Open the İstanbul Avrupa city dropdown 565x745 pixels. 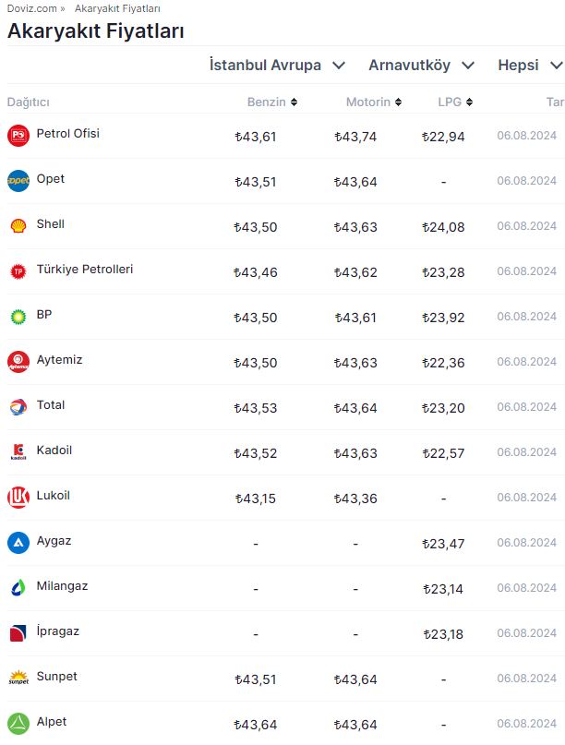277,66
